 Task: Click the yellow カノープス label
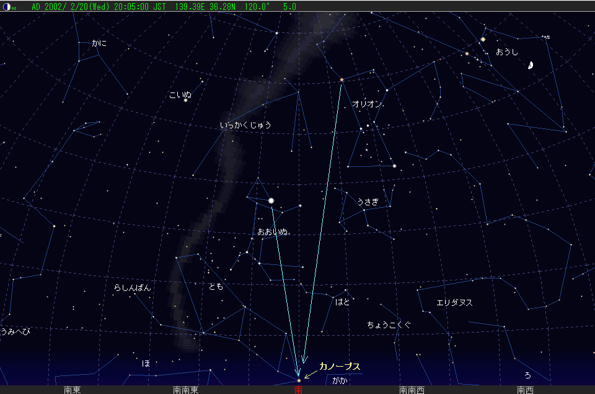click(340, 367)
